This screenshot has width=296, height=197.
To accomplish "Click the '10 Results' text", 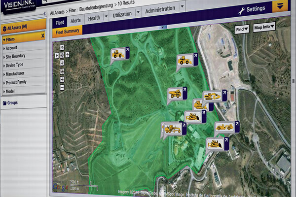I will pyautogui.click(x=126, y=3).
